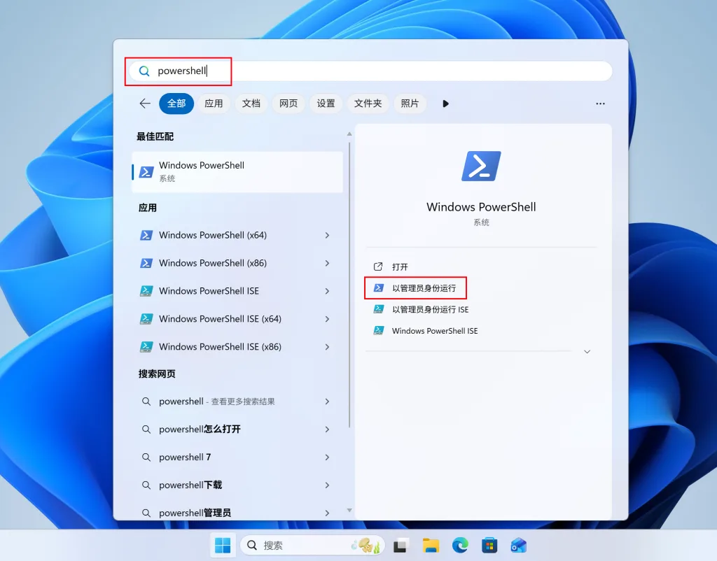Click the back arrow beside the filter tabs
Screen dimensions: 717x561
point(144,104)
